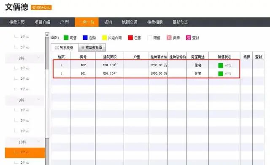Viewport: 270px width, 165px height.
Task: Click the yellow 拟定合同 legend swatch
Action: pyautogui.click(x=104, y=38)
